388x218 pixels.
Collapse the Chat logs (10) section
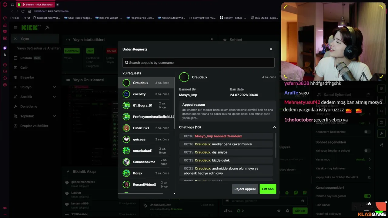(274, 127)
